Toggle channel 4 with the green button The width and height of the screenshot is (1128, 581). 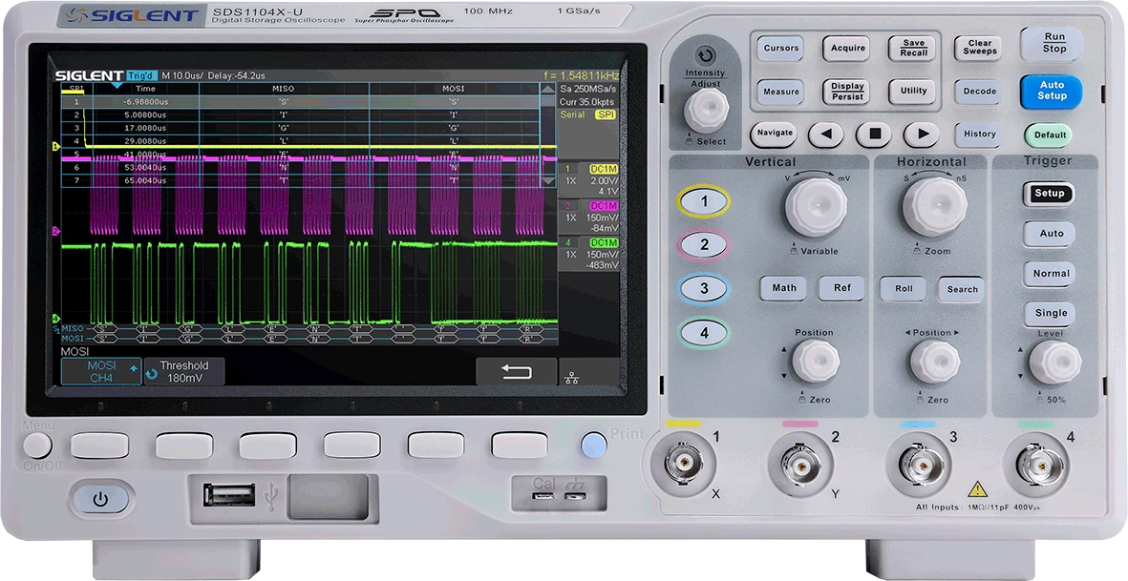[704, 333]
